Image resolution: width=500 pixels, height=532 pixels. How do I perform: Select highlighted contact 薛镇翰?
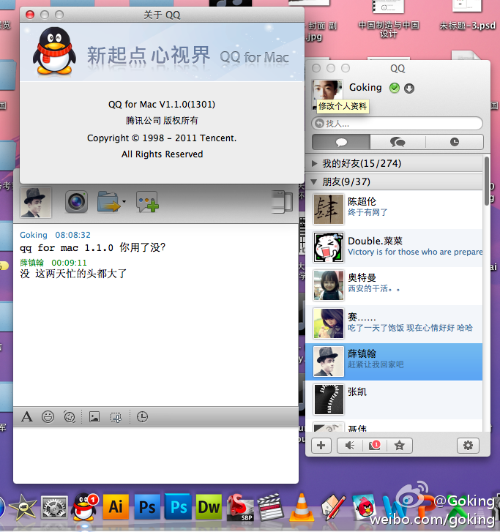pyautogui.click(x=394, y=361)
